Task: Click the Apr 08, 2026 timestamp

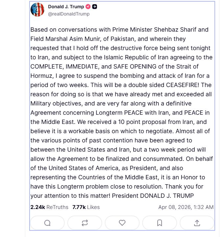Action: (186, 207)
